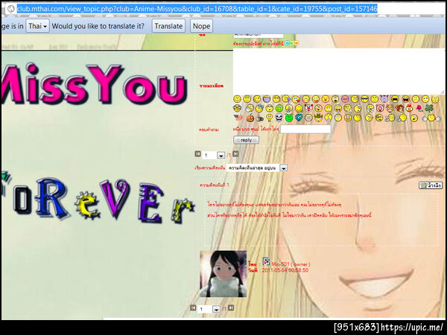Go to first page in upper pagination
Viewport: 447px width, 335px height.
(x=197, y=154)
